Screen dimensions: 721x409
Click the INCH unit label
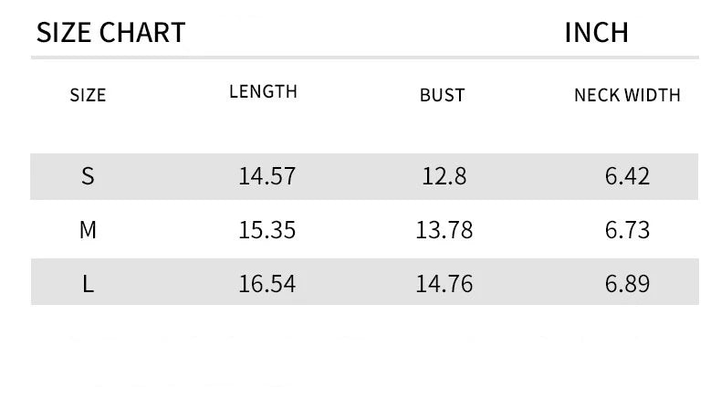pyautogui.click(x=597, y=33)
